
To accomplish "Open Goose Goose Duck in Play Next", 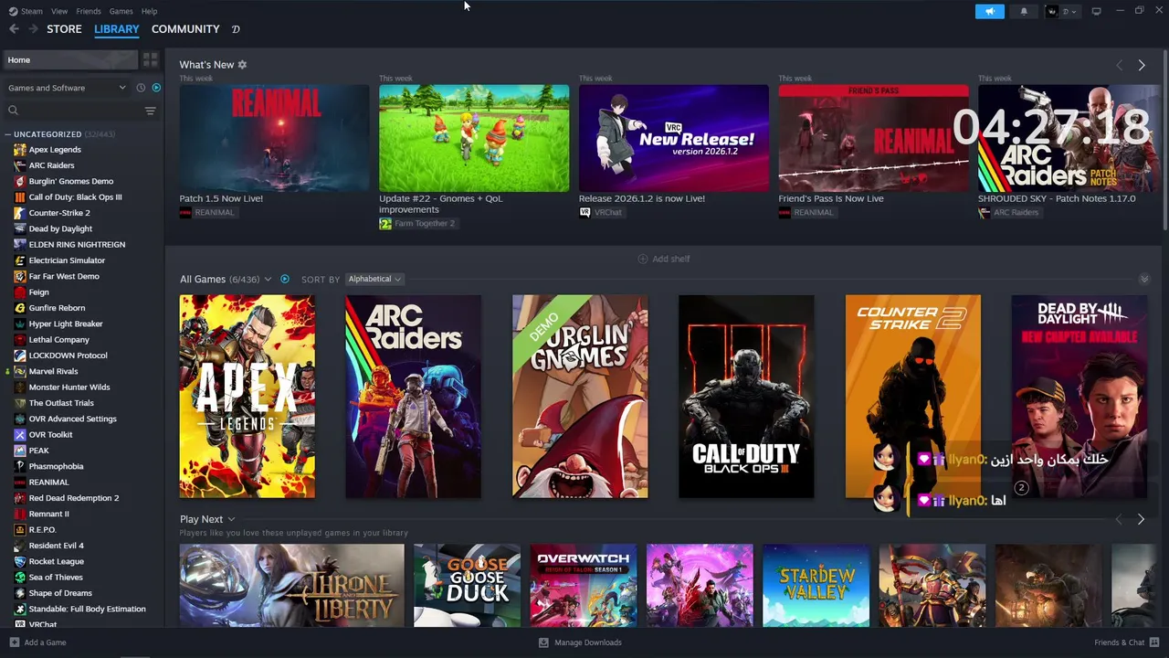I will point(467,585).
